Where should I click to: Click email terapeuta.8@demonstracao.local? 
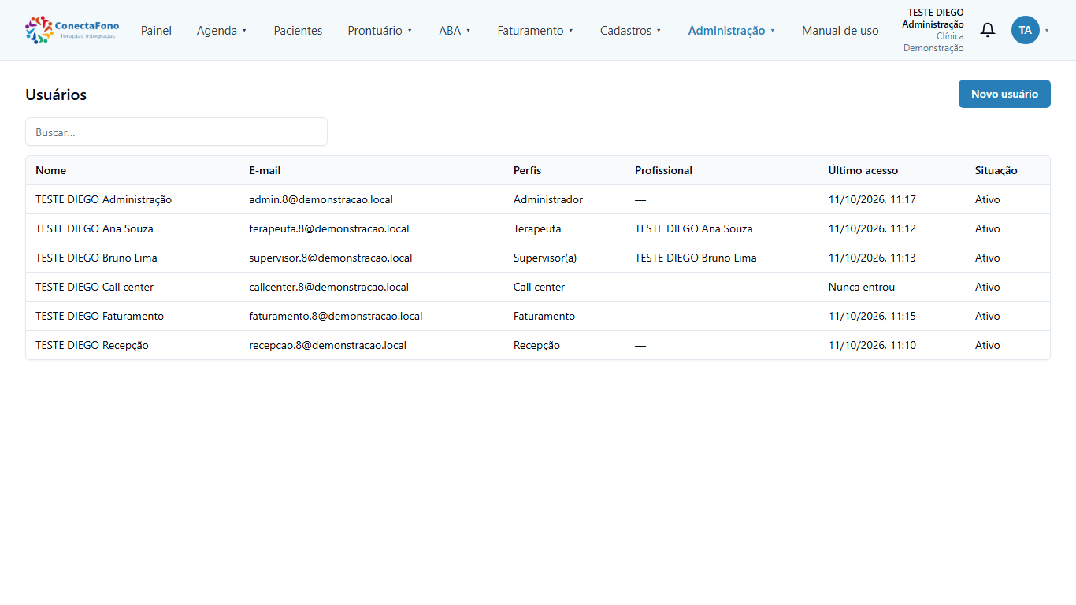[x=329, y=228]
